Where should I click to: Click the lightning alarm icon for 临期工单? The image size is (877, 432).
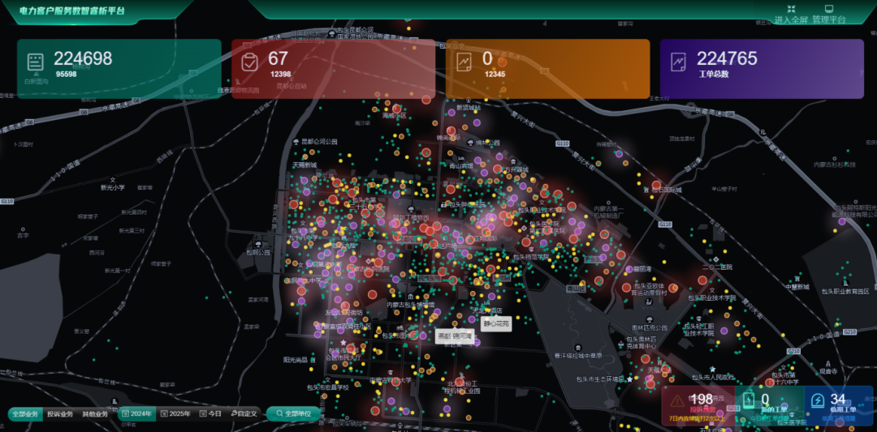[x=817, y=401]
